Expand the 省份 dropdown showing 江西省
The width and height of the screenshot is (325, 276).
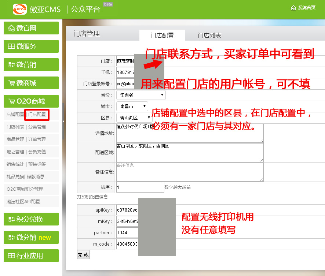[x=141, y=95]
